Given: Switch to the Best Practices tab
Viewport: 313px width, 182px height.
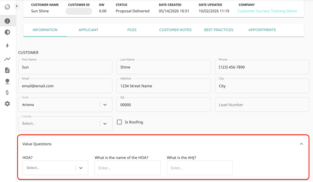Looking at the screenshot, I should tap(219, 30).
